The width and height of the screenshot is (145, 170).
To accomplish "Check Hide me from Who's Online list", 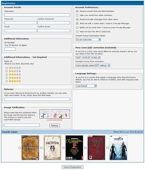I will tap(77, 32).
